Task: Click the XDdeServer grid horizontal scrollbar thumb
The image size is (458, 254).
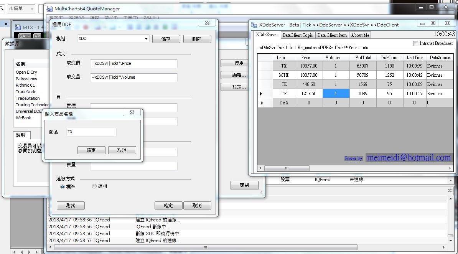Action: click(x=287, y=168)
